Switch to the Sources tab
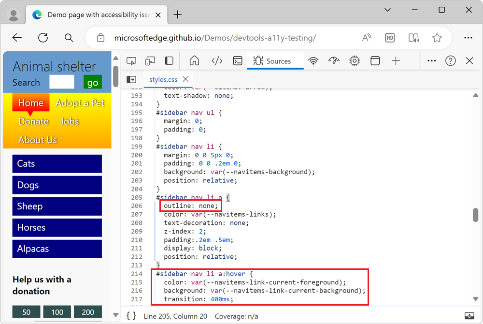483x324 pixels. [275, 60]
